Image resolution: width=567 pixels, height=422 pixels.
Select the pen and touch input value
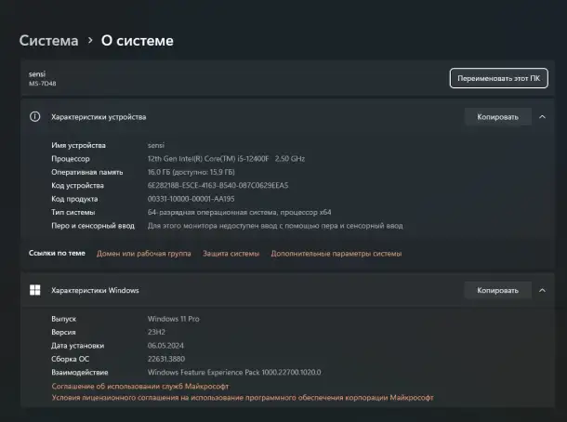tap(275, 226)
